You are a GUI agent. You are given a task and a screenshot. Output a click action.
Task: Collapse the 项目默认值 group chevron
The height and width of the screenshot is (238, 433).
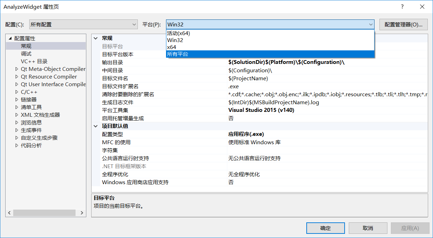[x=96, y=126]
